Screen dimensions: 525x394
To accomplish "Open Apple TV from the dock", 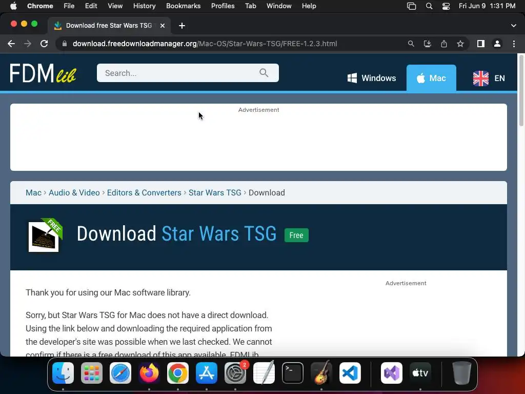I will point(420,373).
